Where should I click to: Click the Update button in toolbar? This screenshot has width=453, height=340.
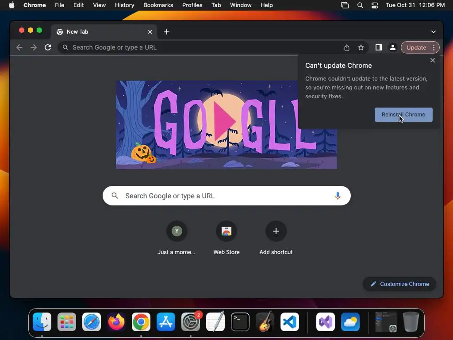(416, 47)
